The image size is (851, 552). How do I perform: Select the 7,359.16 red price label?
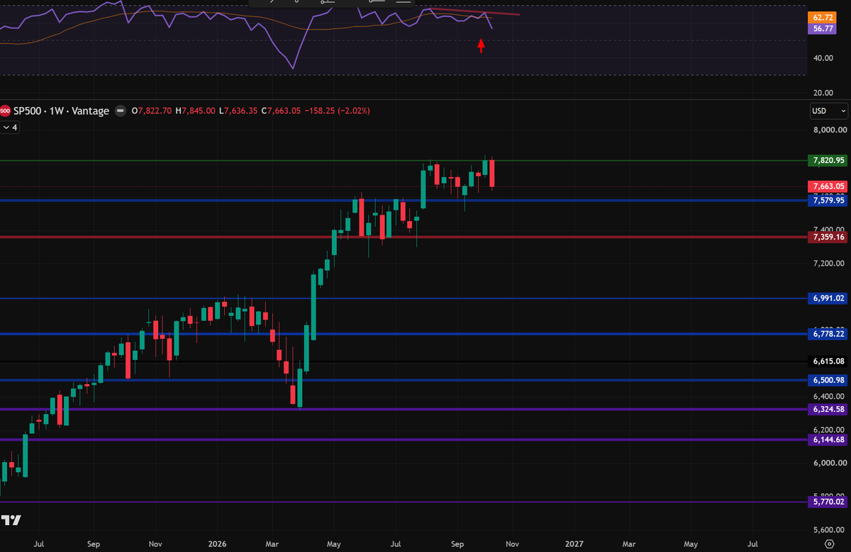click(x=828, y=237)
